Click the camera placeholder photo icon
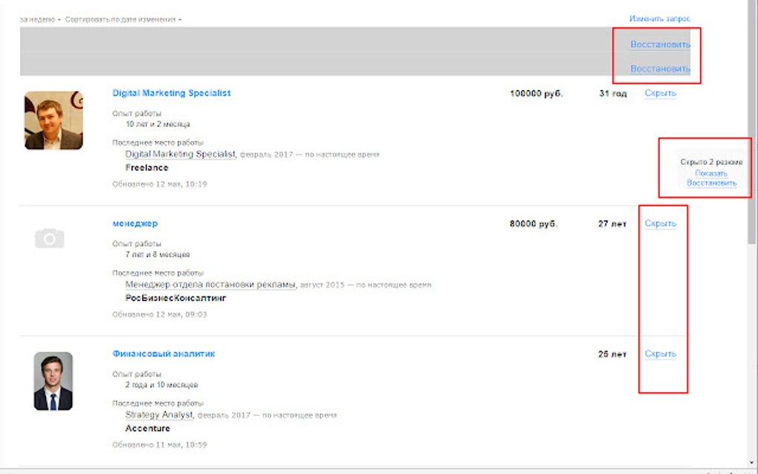This screenshot has width=758, height=474. (x=49, y=238)
